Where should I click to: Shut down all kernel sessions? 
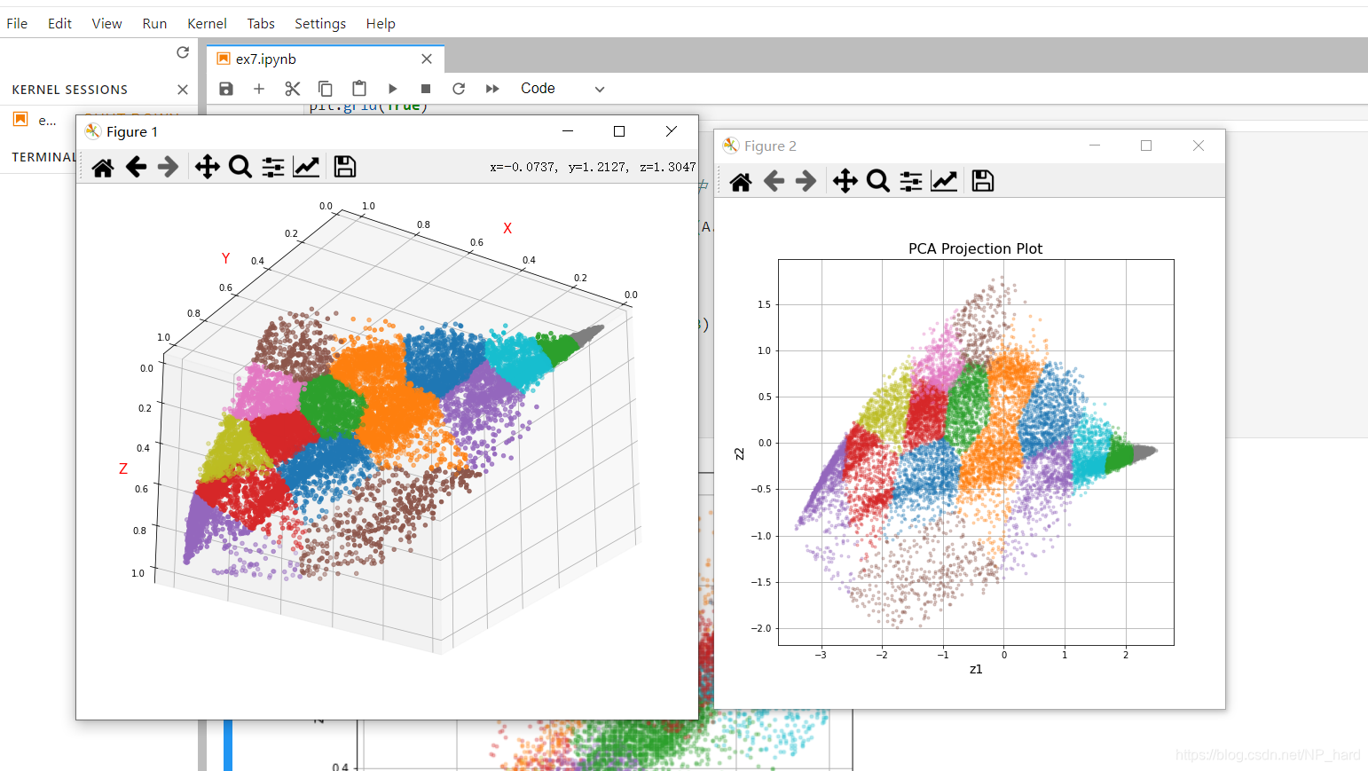click(183, 90)
